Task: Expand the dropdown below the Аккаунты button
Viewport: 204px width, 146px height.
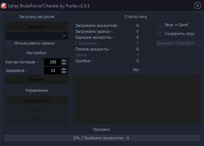Action: pos(37,36)
